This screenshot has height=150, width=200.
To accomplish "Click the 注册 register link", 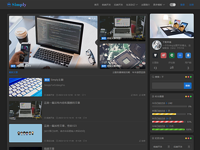I will pyautogui.click(x=191, y=5).
